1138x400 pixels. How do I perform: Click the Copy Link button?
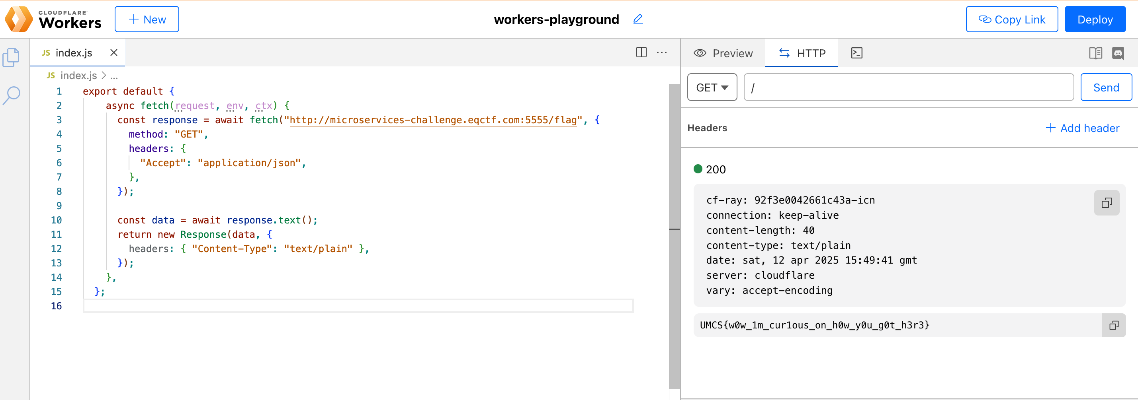click(1012, 19)
